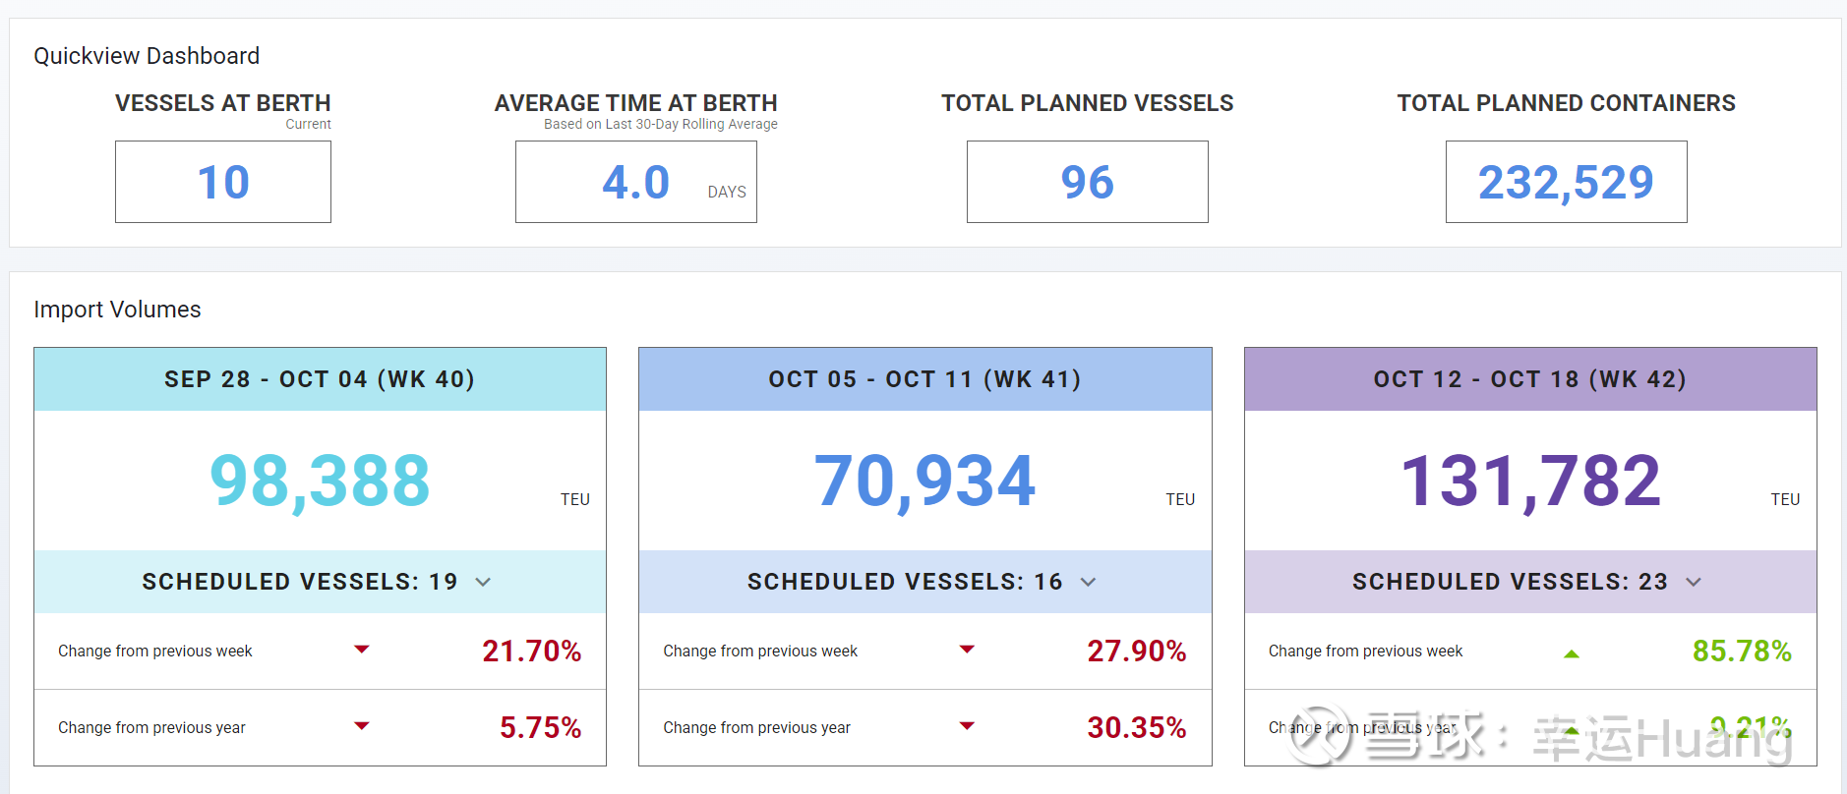The image size is (1847, 794).
Task: Click week 40 previous-week red down arrow
Action: point(362,650)
